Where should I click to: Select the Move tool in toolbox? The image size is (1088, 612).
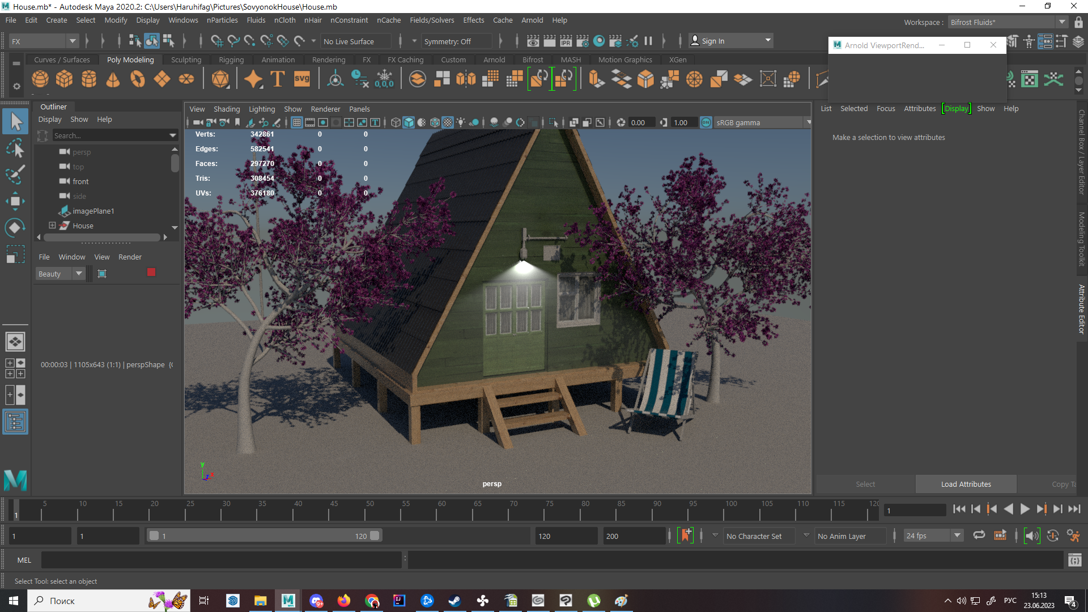coord(15,201)
